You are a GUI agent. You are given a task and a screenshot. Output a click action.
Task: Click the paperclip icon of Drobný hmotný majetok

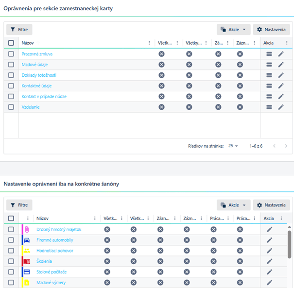27,229
